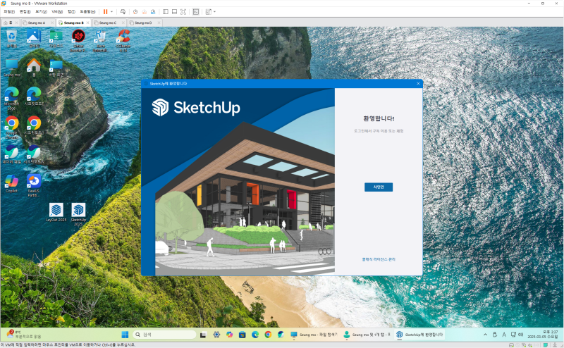
Task: Select the Recycle Bin desktop icon
Action: (11, 39)
